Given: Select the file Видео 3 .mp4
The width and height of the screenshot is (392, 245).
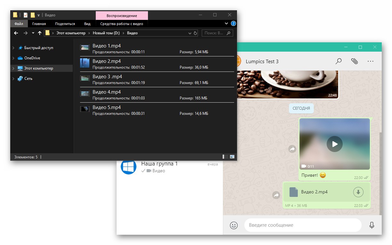Looking at the screenshot, I should pyautogui.click(x=157, y=80).
